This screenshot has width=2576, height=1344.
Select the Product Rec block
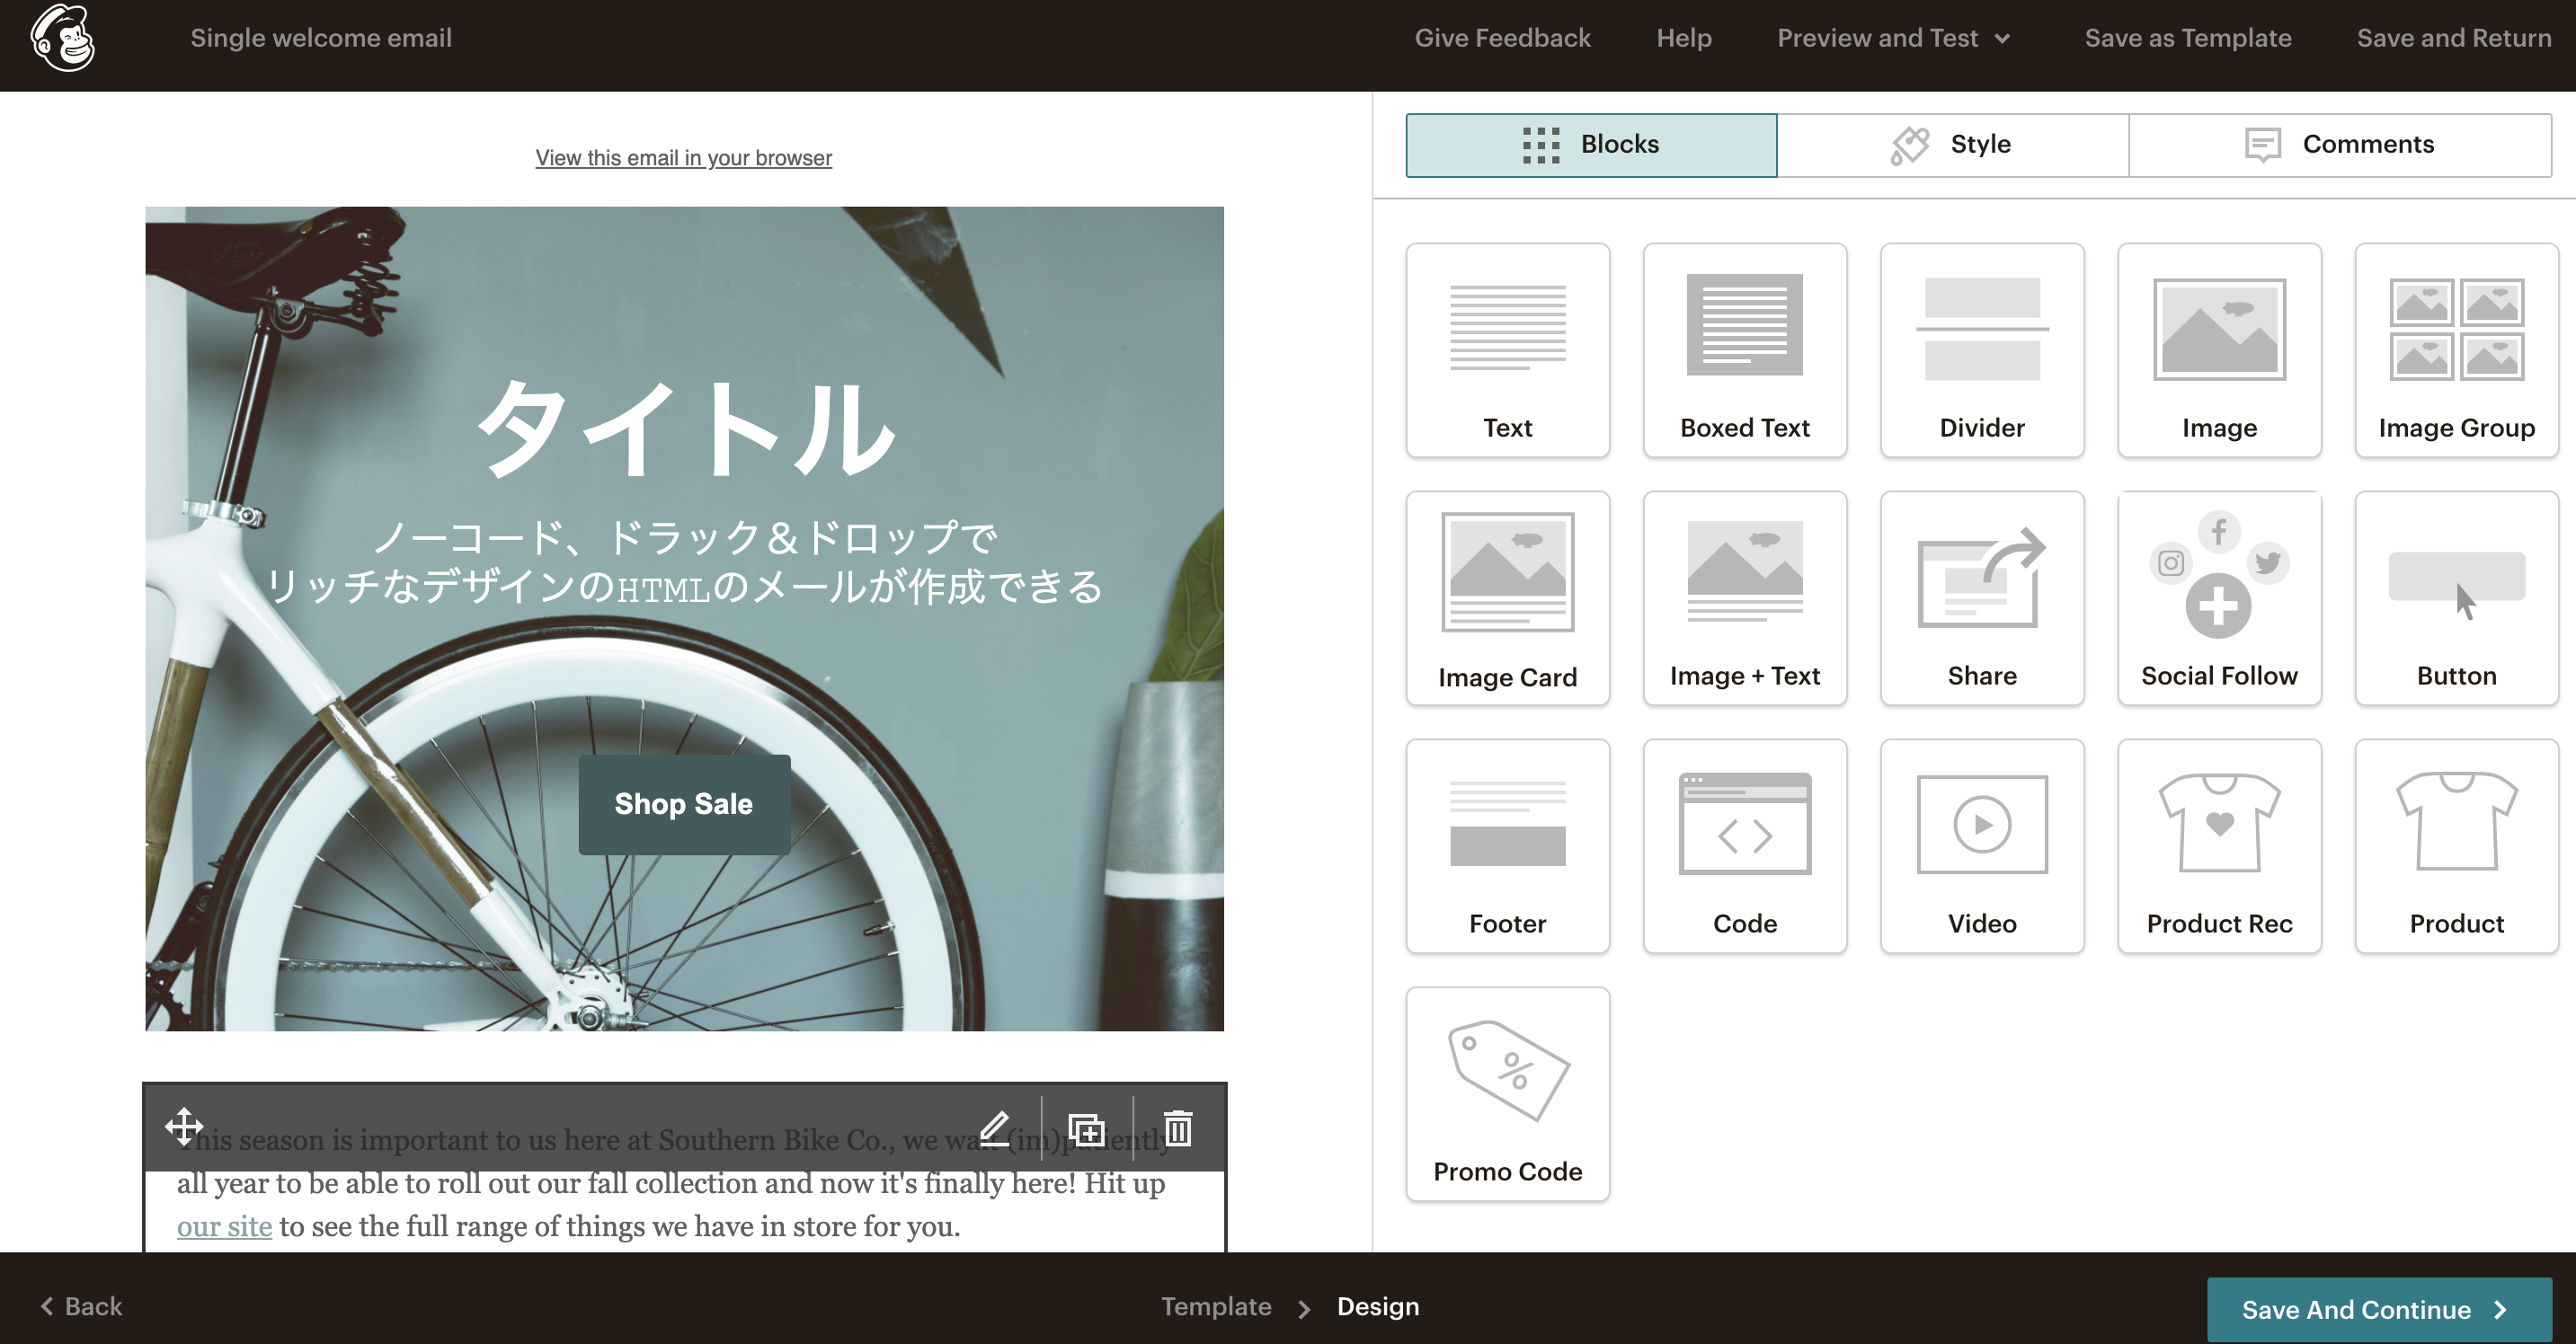(2218, 845)
